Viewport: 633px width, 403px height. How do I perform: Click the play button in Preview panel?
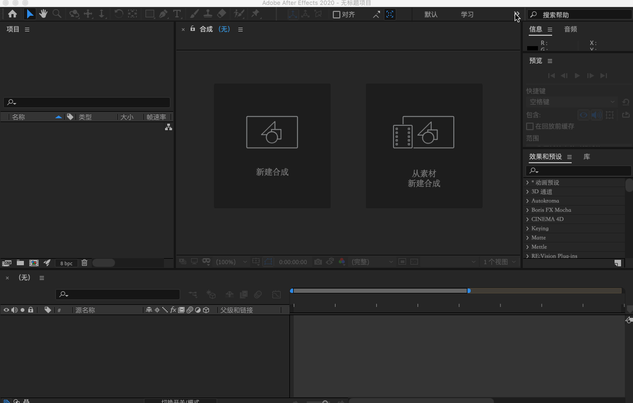577,75
